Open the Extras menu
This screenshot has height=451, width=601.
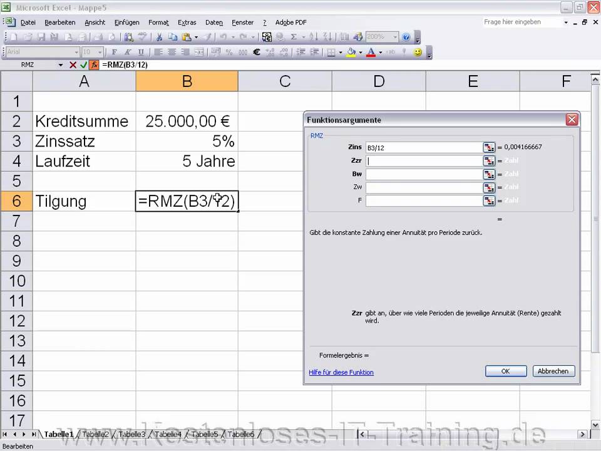point(187,23)
